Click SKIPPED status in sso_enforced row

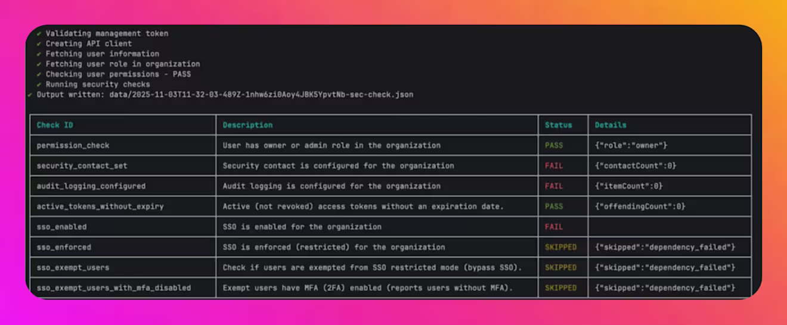[x=560, y=246]
